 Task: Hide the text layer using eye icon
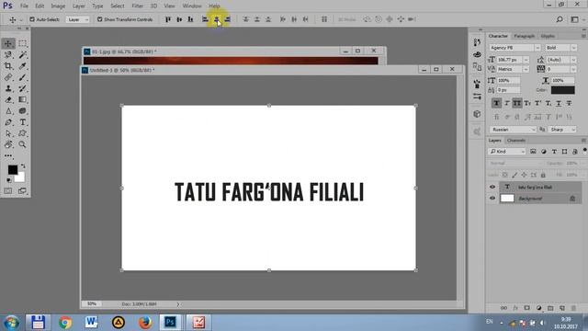tap(492, 187)
